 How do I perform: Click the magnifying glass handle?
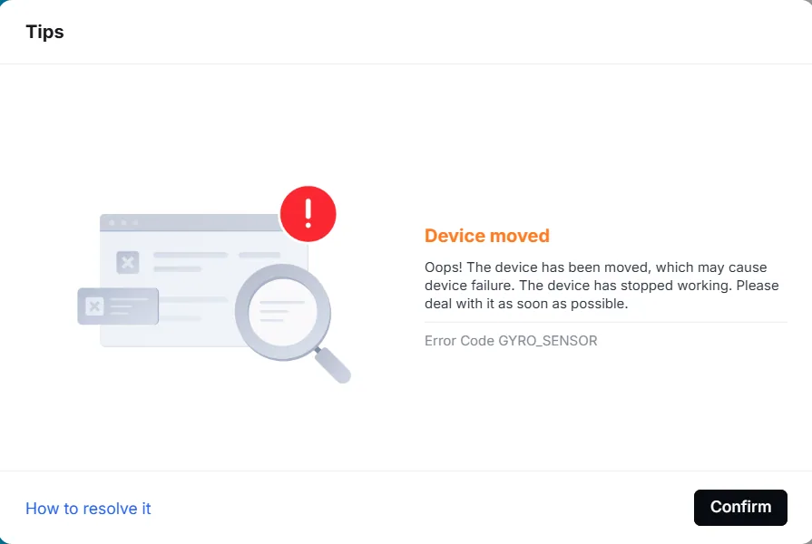[332, 365]
